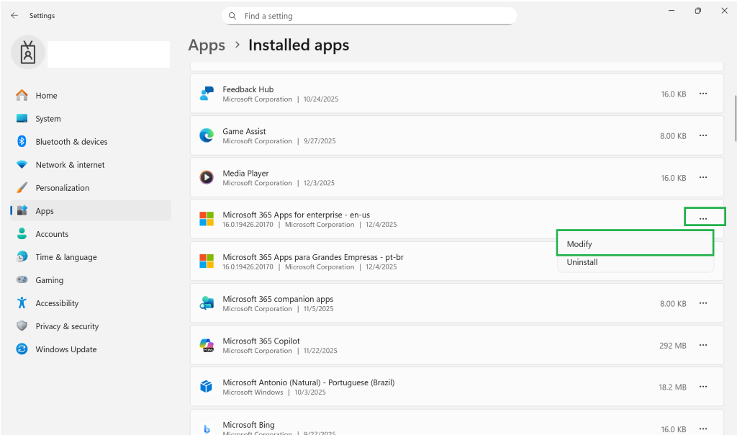Click the user profile avatar picture
The height and width of the screenshot is (435, 737).
tap(28, 53)
